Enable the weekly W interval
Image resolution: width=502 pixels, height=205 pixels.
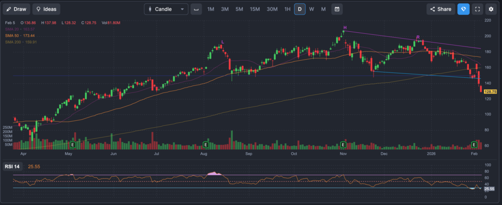(x=311, y=9)
